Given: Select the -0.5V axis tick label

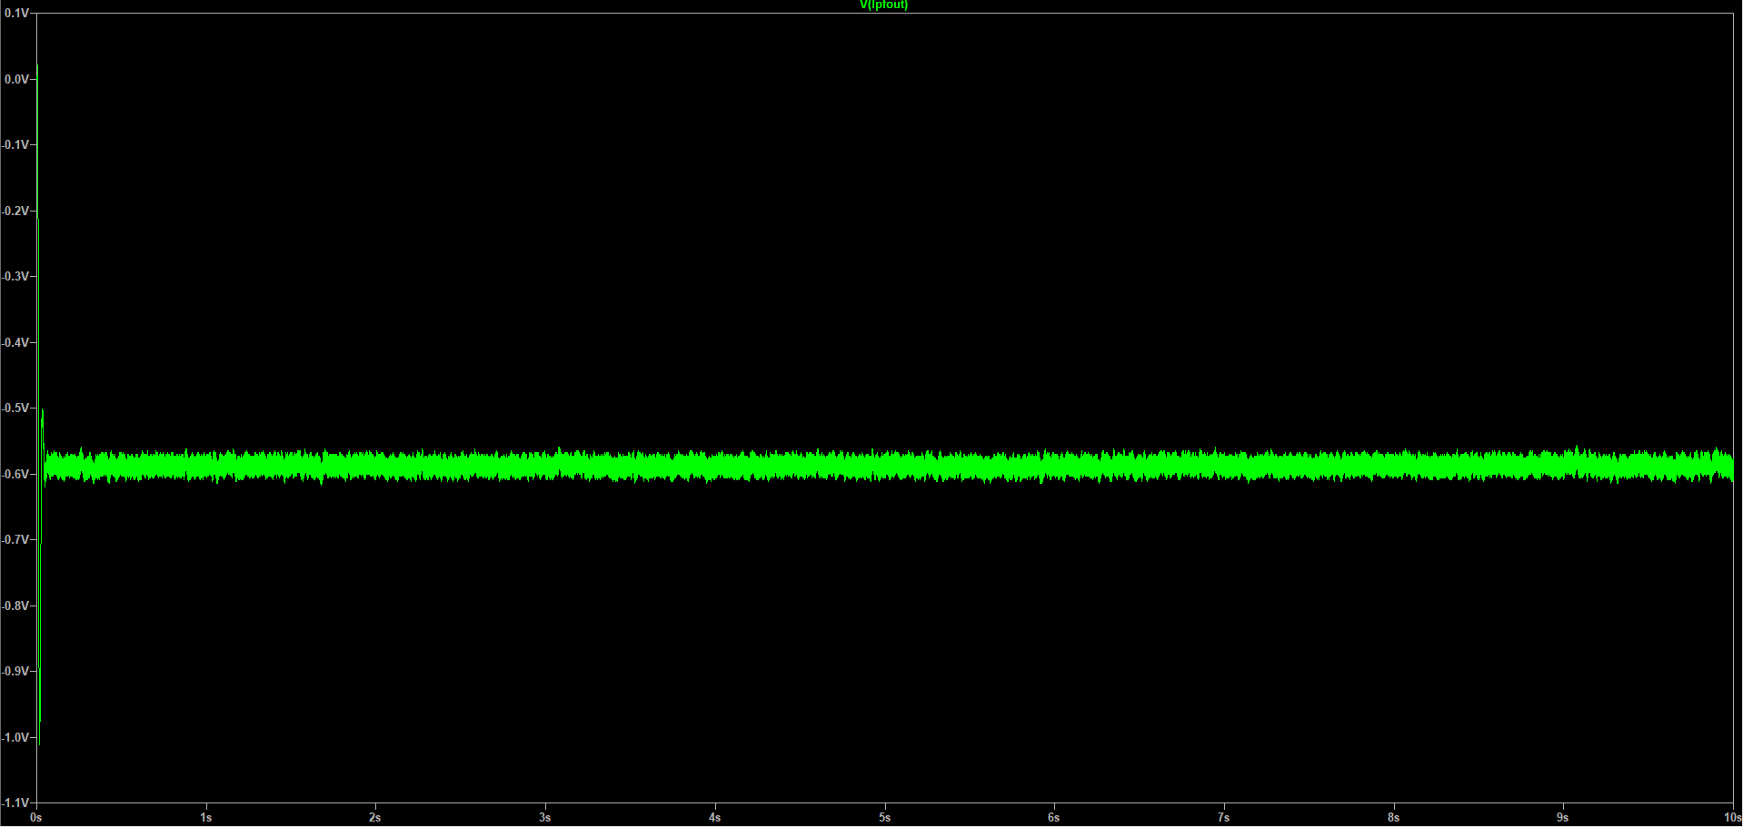Looking at the screenshot, I should point(15,409).
